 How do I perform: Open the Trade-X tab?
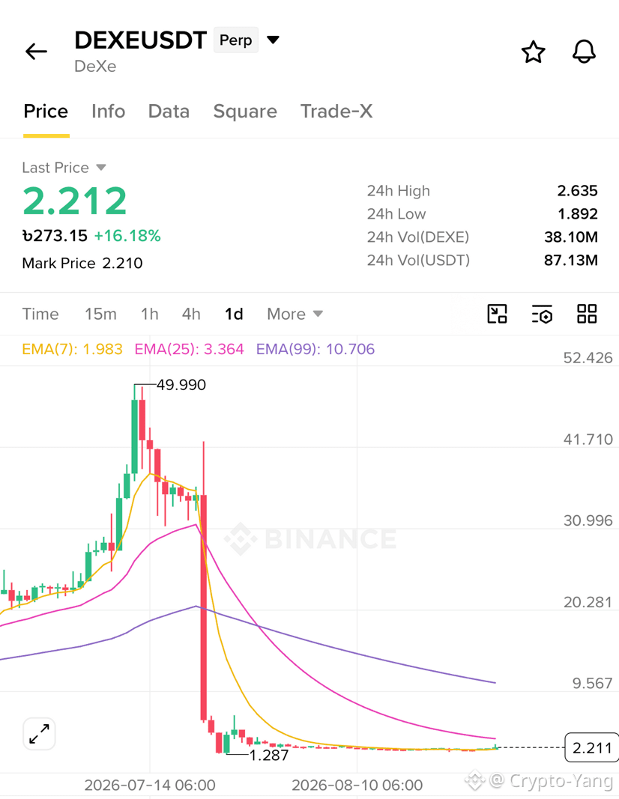[336, 111]
